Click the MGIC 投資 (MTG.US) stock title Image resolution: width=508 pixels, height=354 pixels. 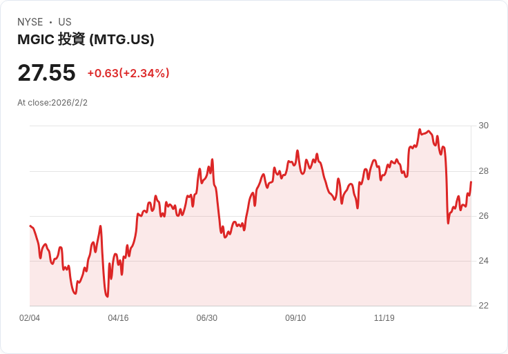coord(86,39)
